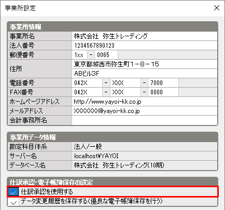The image size is (225, 210).
Task: Click the 電話番号 last field 7000
Action: point(163,83)
